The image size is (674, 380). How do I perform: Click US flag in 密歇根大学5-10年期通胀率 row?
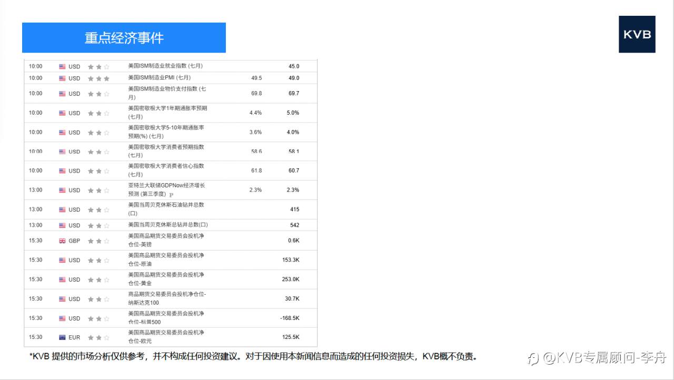pyautogui.click(x=62, y=133)
